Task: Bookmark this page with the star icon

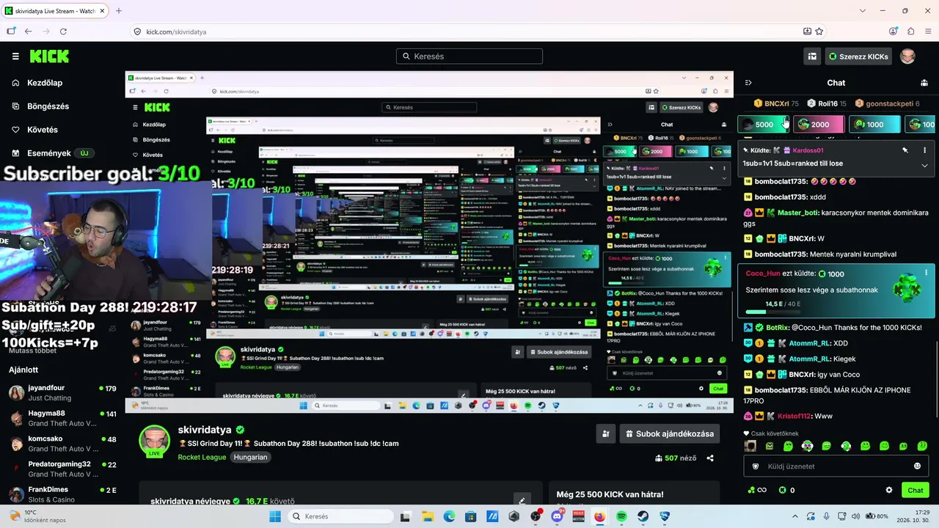Action: (819, 32)
